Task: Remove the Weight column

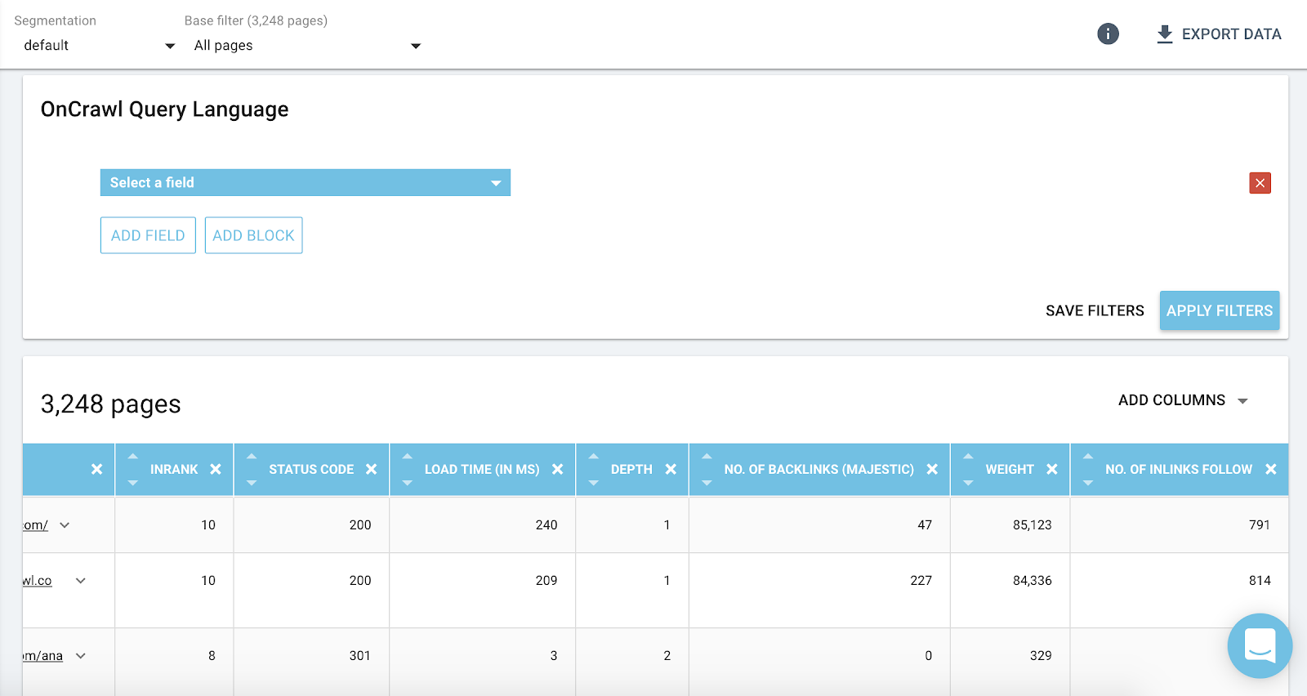Action: [x=1052, y=469]
